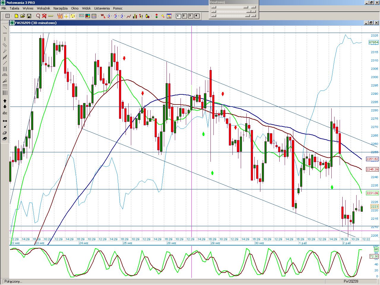The height and width of the screenshot is (285, 380).
Task: Open the Ustawienia menu
Action: (102, 8)
